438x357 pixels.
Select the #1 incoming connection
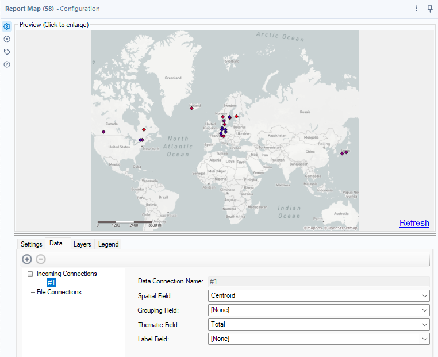point(51,283)
